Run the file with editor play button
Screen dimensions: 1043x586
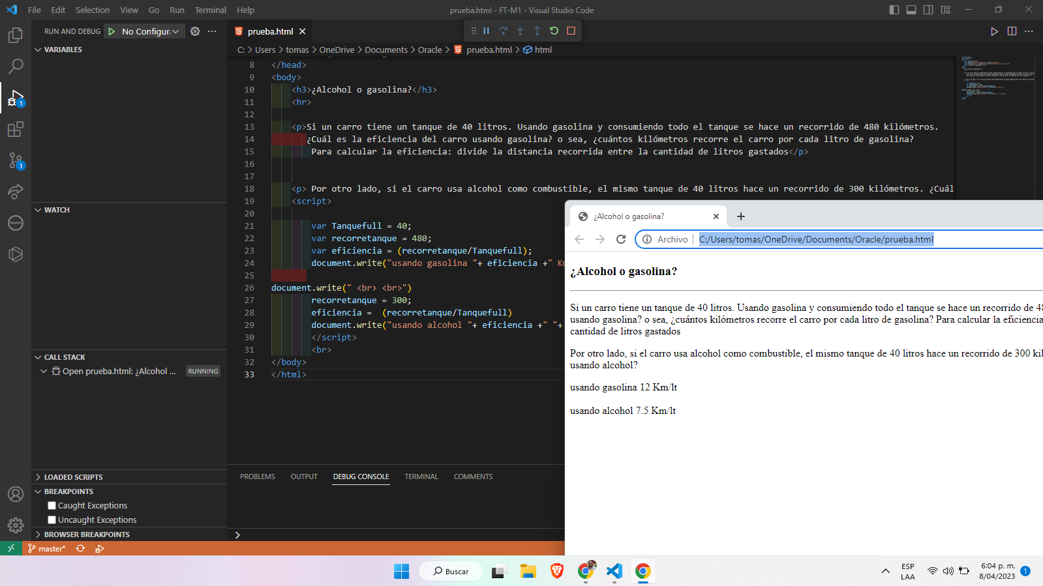[x=994, y=31]
